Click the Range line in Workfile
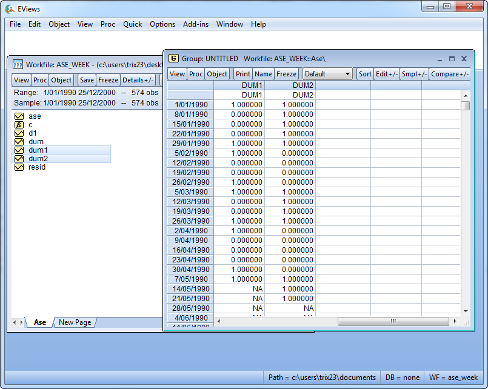This screenshot has width=488, height=389. pyautogui.click(x=86, y=93)
